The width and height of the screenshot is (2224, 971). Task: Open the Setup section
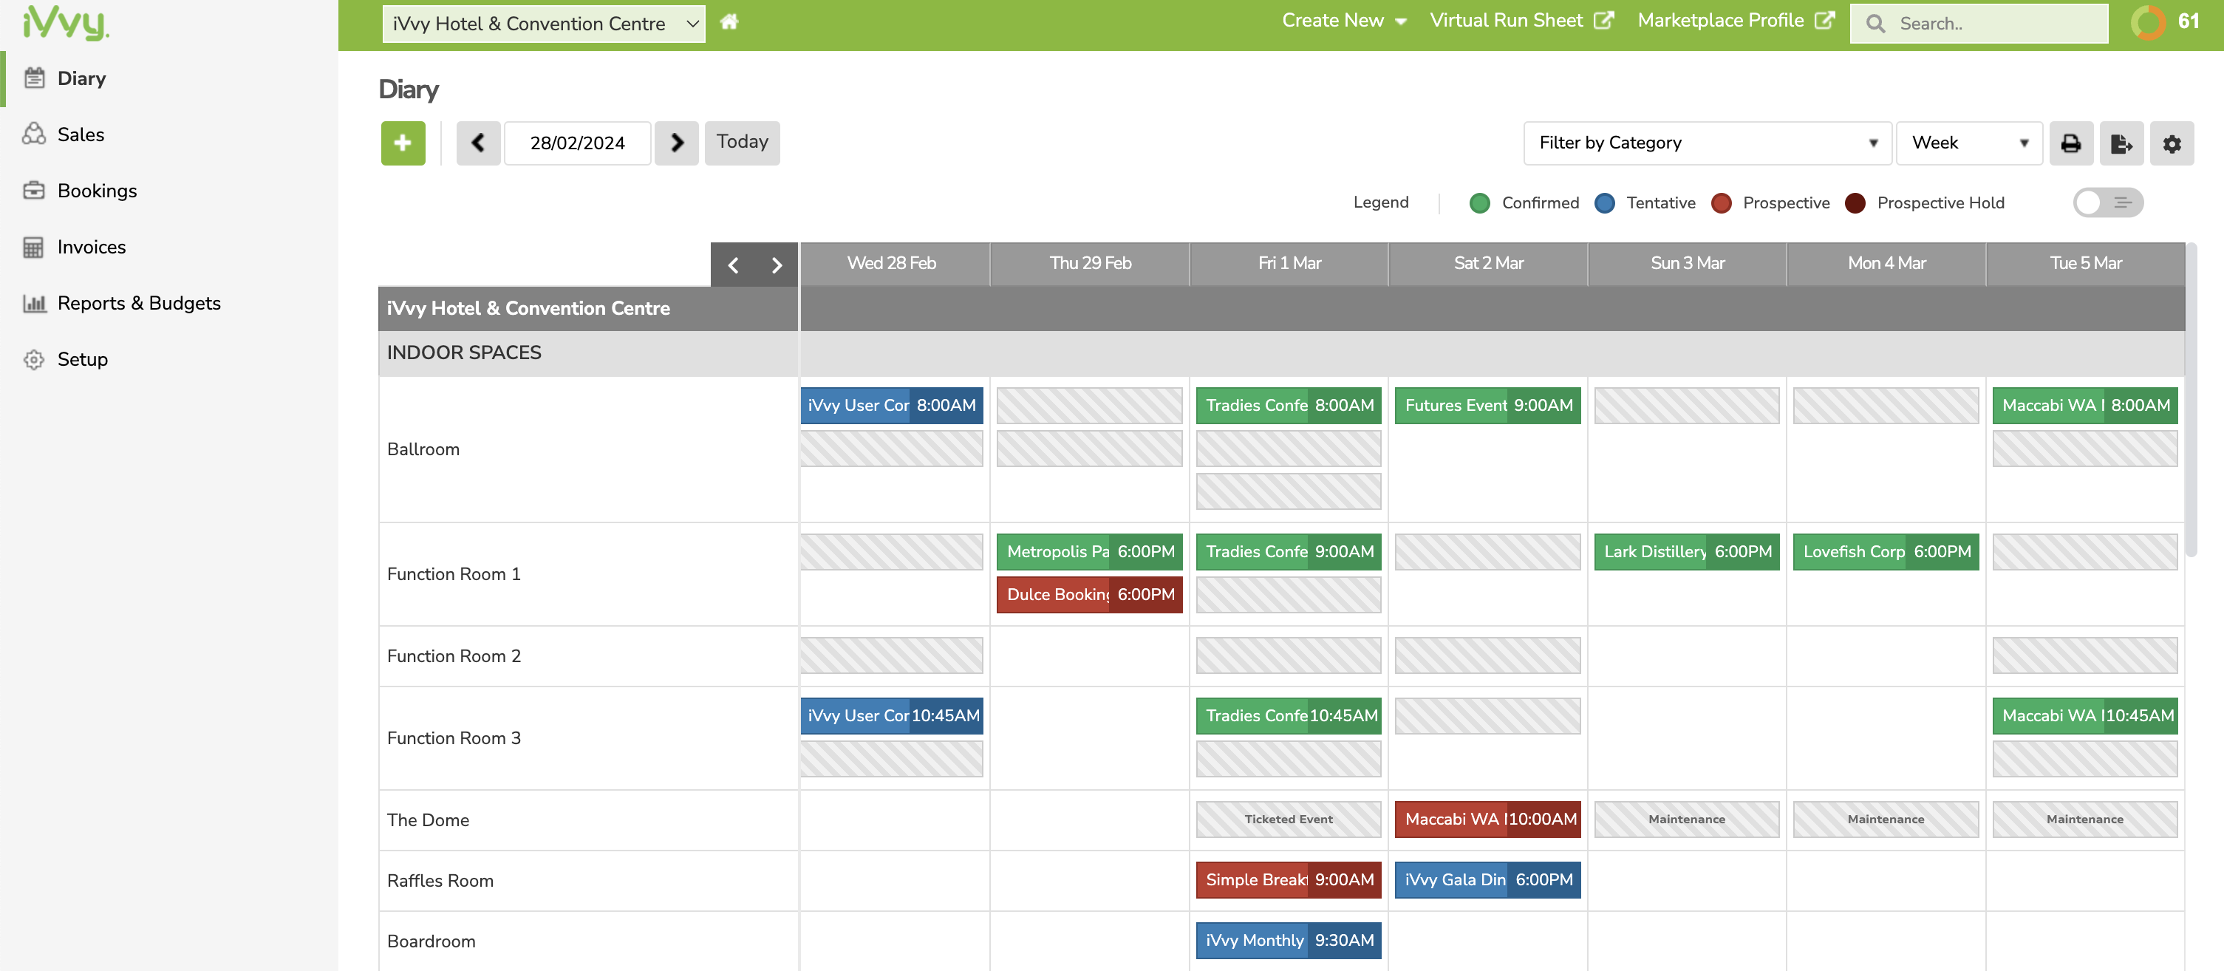pyautogui.click(x=82, y=359)
